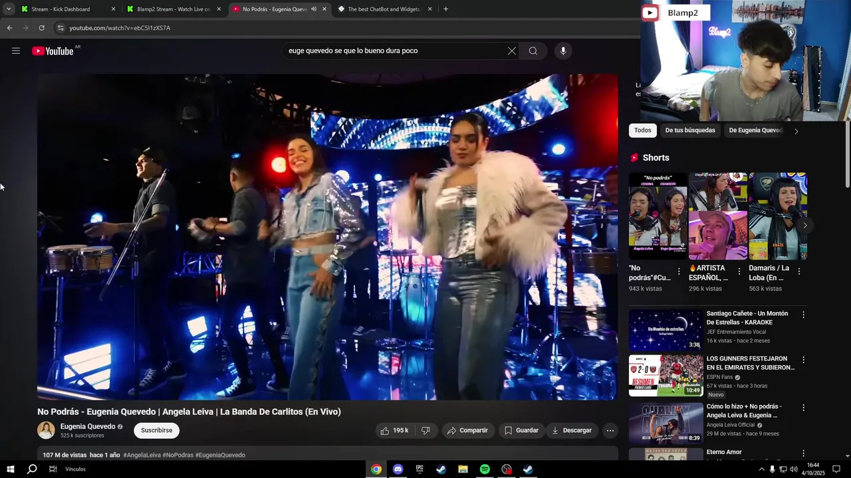Open ARTISTA ESPAÑOL short thumbnail

pos(718,216)
